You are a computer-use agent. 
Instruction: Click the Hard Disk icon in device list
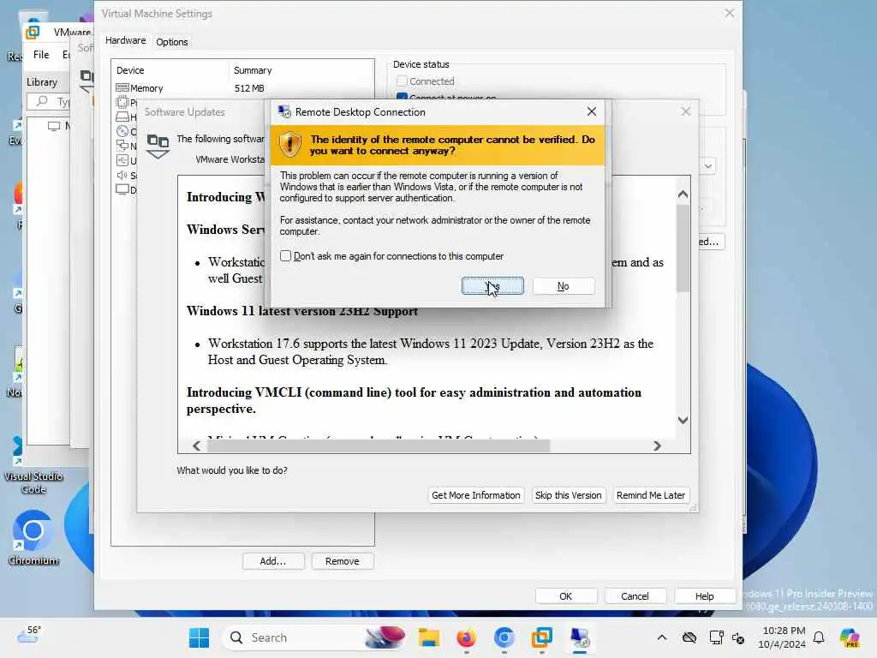pyautogui.click(x=122, y=117)
